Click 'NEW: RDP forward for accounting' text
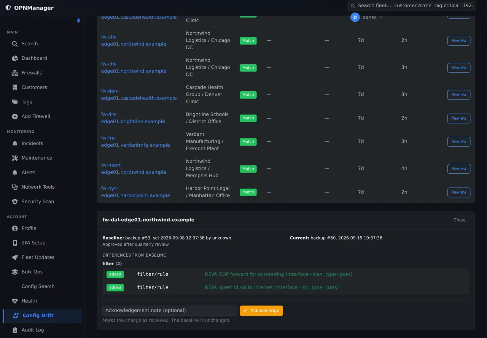Image resolution: width=487 pixels, height=338 pixels. pos(279,274)
